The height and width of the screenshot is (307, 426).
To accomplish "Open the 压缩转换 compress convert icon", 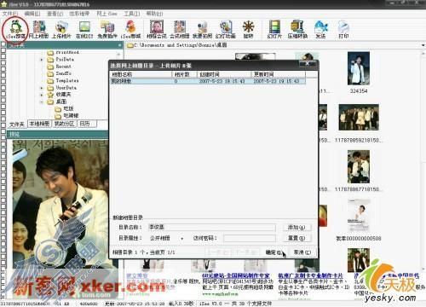I will pos(297,30).
